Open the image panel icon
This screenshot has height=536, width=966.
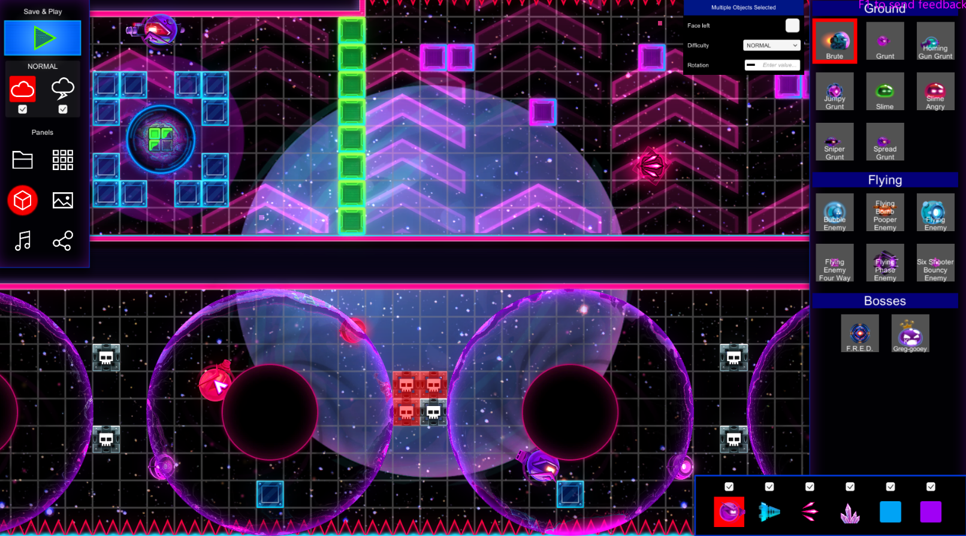[x=63, y=201]
